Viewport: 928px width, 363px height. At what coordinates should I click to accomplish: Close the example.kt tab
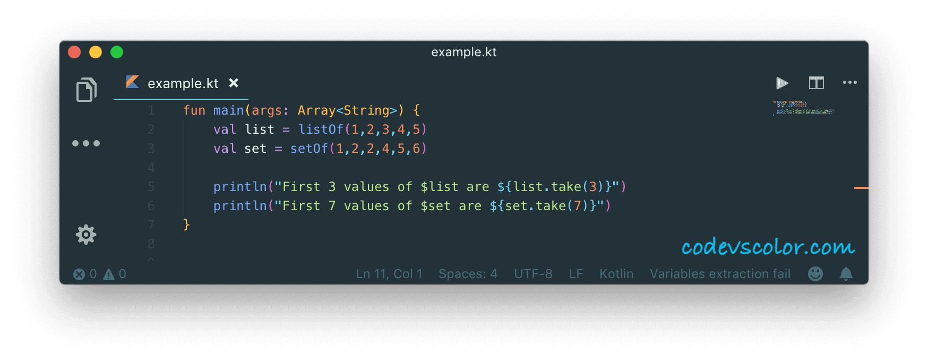click(234, 83)
